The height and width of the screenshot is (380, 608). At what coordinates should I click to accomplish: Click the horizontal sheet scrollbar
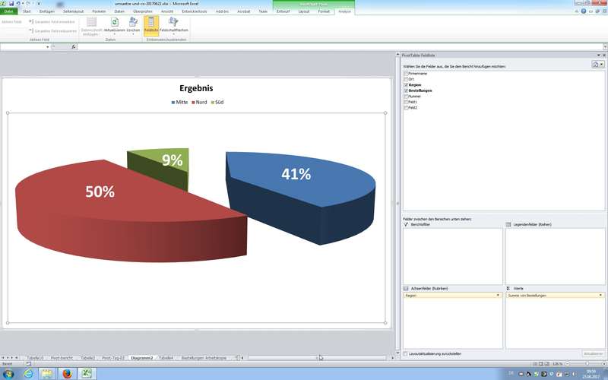coord(316,358)
